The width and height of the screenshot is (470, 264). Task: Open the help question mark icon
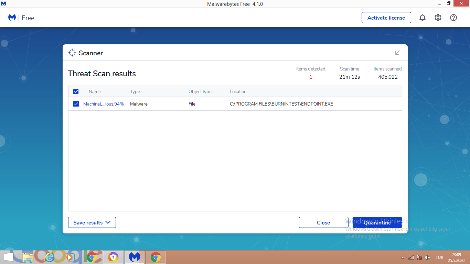(453, 18)
